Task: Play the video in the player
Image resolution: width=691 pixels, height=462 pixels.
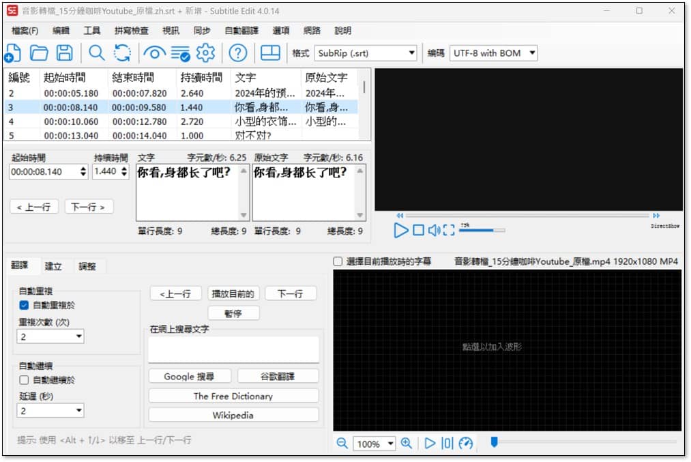Action: point(401,231)
